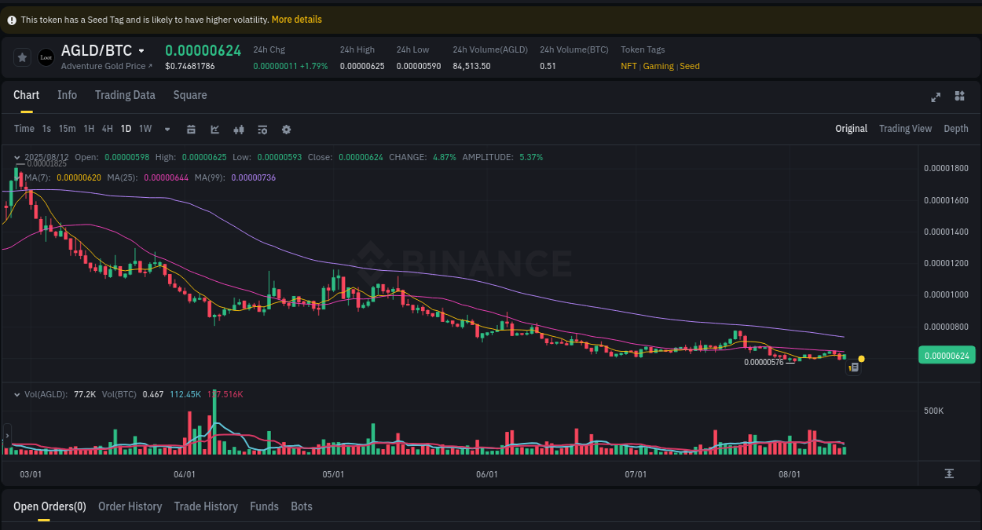
Task: Collapse the volume indicator panel
Action: point(17,394)
